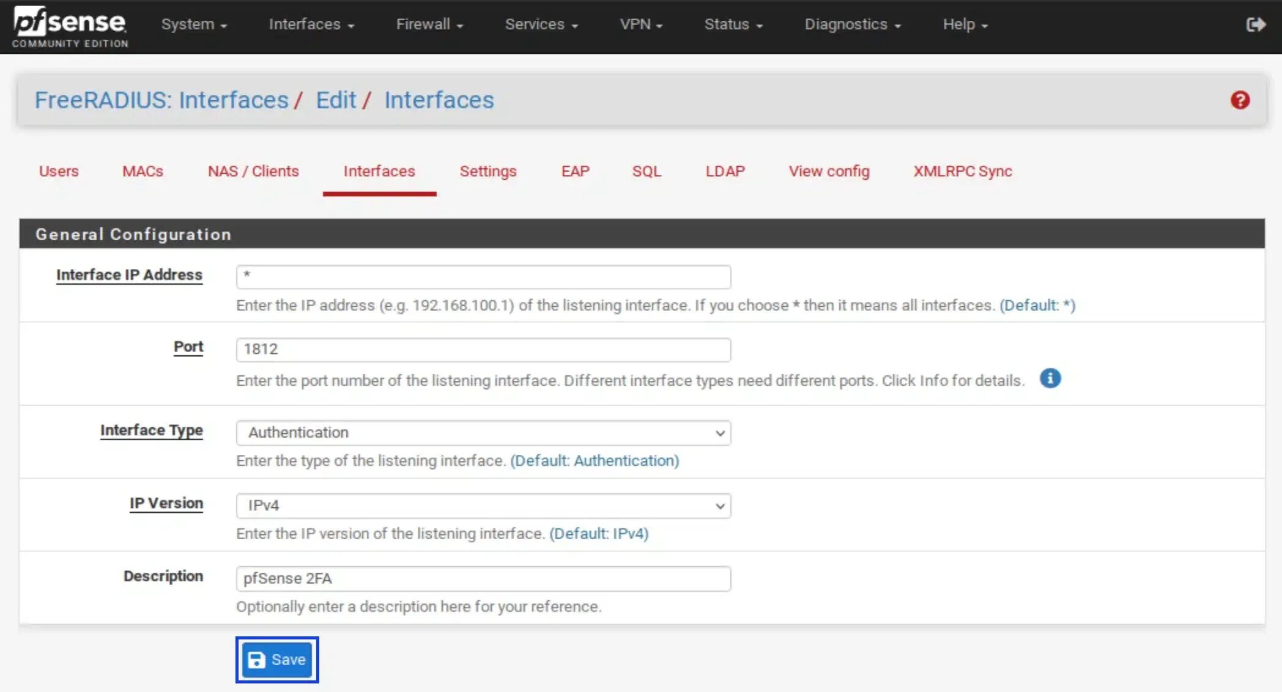Navigate to NAS / Clients tab

(x=253, y=171)
